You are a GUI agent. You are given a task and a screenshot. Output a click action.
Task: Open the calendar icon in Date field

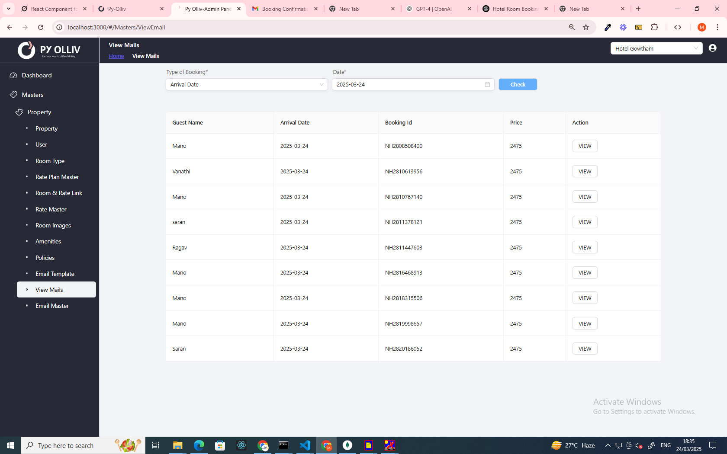487,85
